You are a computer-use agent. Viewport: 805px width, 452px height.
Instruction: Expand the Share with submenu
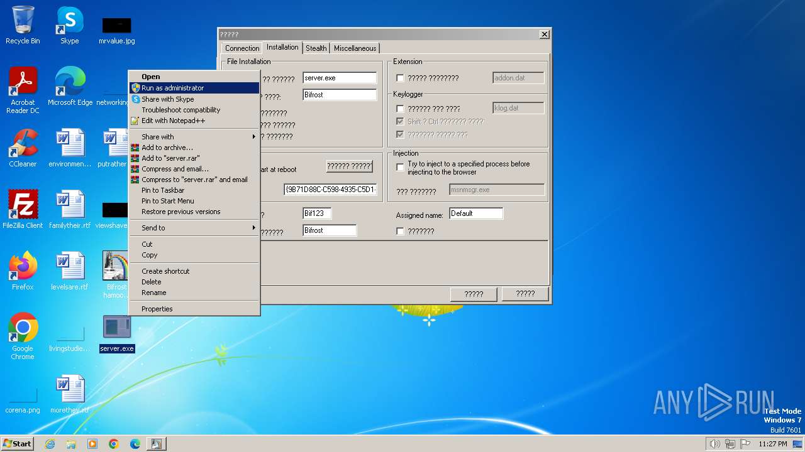click(x=194, y=137)
